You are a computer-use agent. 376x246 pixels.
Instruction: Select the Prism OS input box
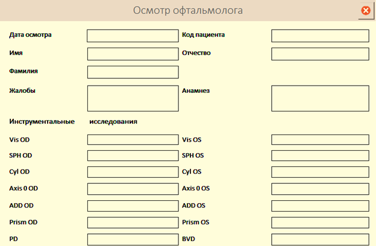pos(320,222)
